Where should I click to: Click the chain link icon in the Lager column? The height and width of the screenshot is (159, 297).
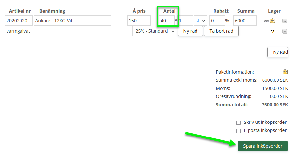(x=267, y=21)
